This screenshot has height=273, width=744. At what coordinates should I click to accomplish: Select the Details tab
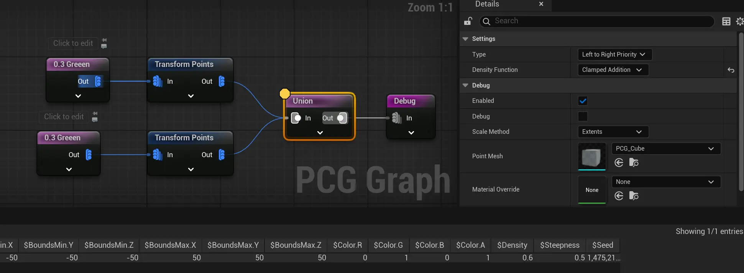pos(487,4)
